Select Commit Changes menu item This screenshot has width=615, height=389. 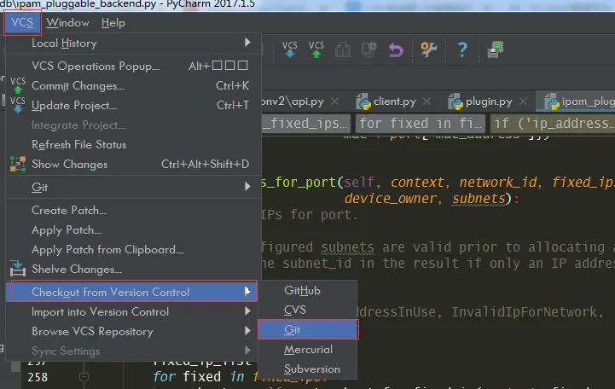pyautogui.click(x=133, y=85)
